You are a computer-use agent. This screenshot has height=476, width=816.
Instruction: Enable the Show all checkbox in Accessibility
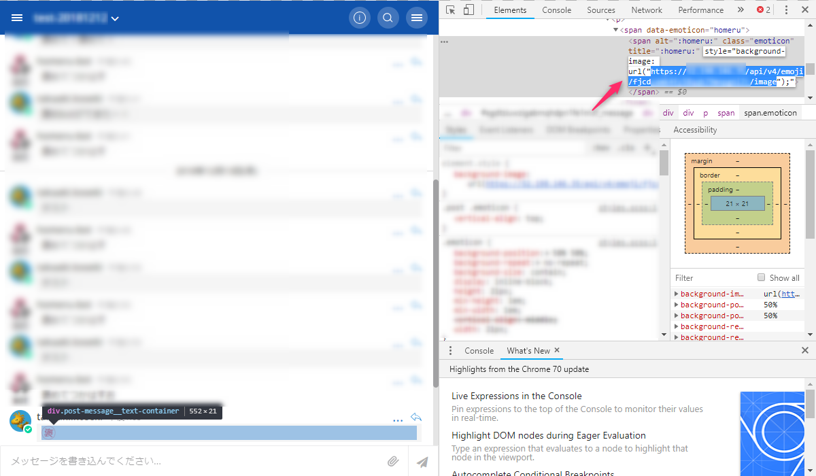pyautogui.click(x=760, y=277)
